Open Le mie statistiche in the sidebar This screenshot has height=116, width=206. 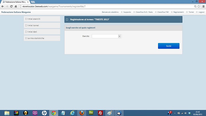[x=42, y=38]
